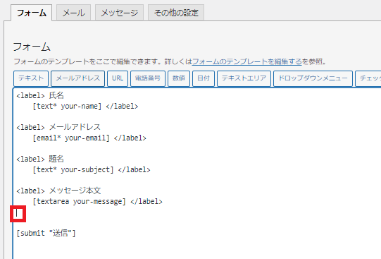This screenshot has height=259, width=381.
Task: Switch to the フォーム tab
Action: pyautogui.click(x=32, y=13)
